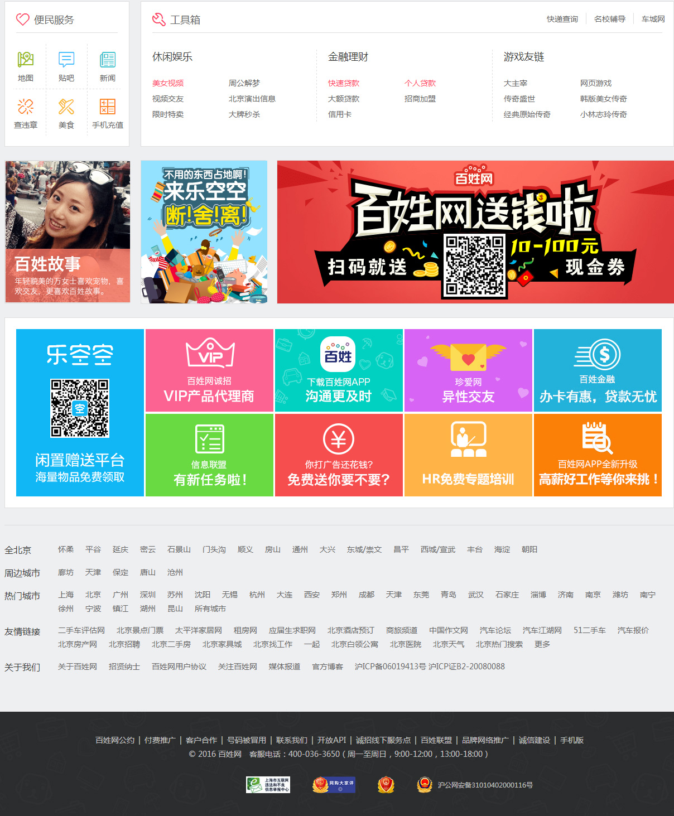The image size is (674, 816).
Task: Open the 美女视频 link
Action: pos(168,83)
